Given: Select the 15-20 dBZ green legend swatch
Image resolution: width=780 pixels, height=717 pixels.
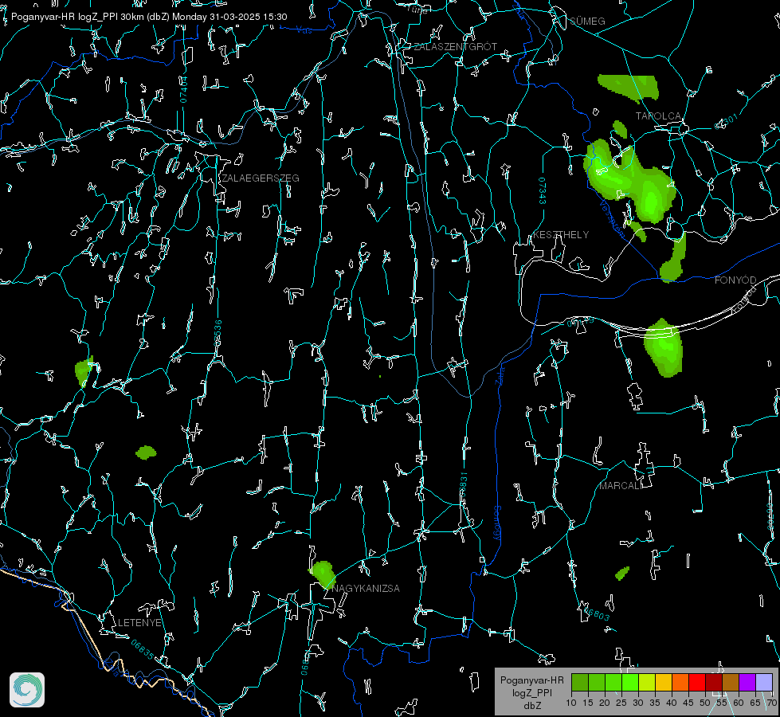Looking at the screenshot, I should (597, 682).
